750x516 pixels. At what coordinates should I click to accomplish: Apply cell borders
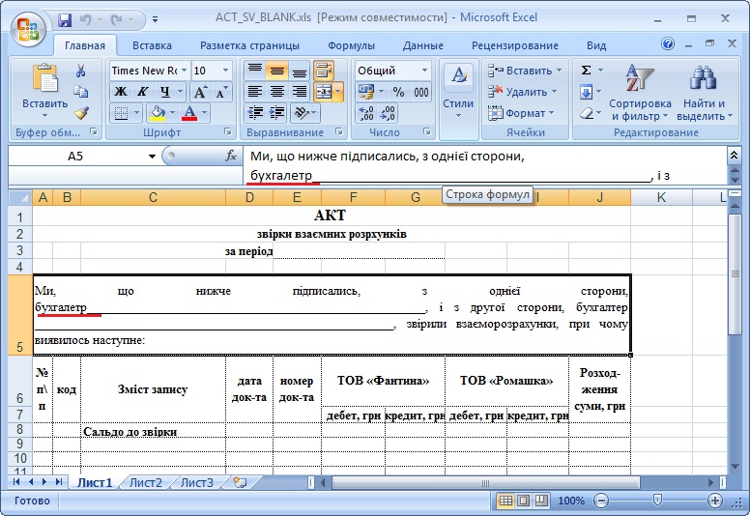tap(122, 113)
